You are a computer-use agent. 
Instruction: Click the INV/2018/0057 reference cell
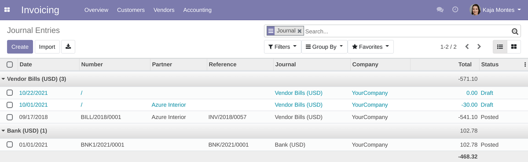click(227, 117)
